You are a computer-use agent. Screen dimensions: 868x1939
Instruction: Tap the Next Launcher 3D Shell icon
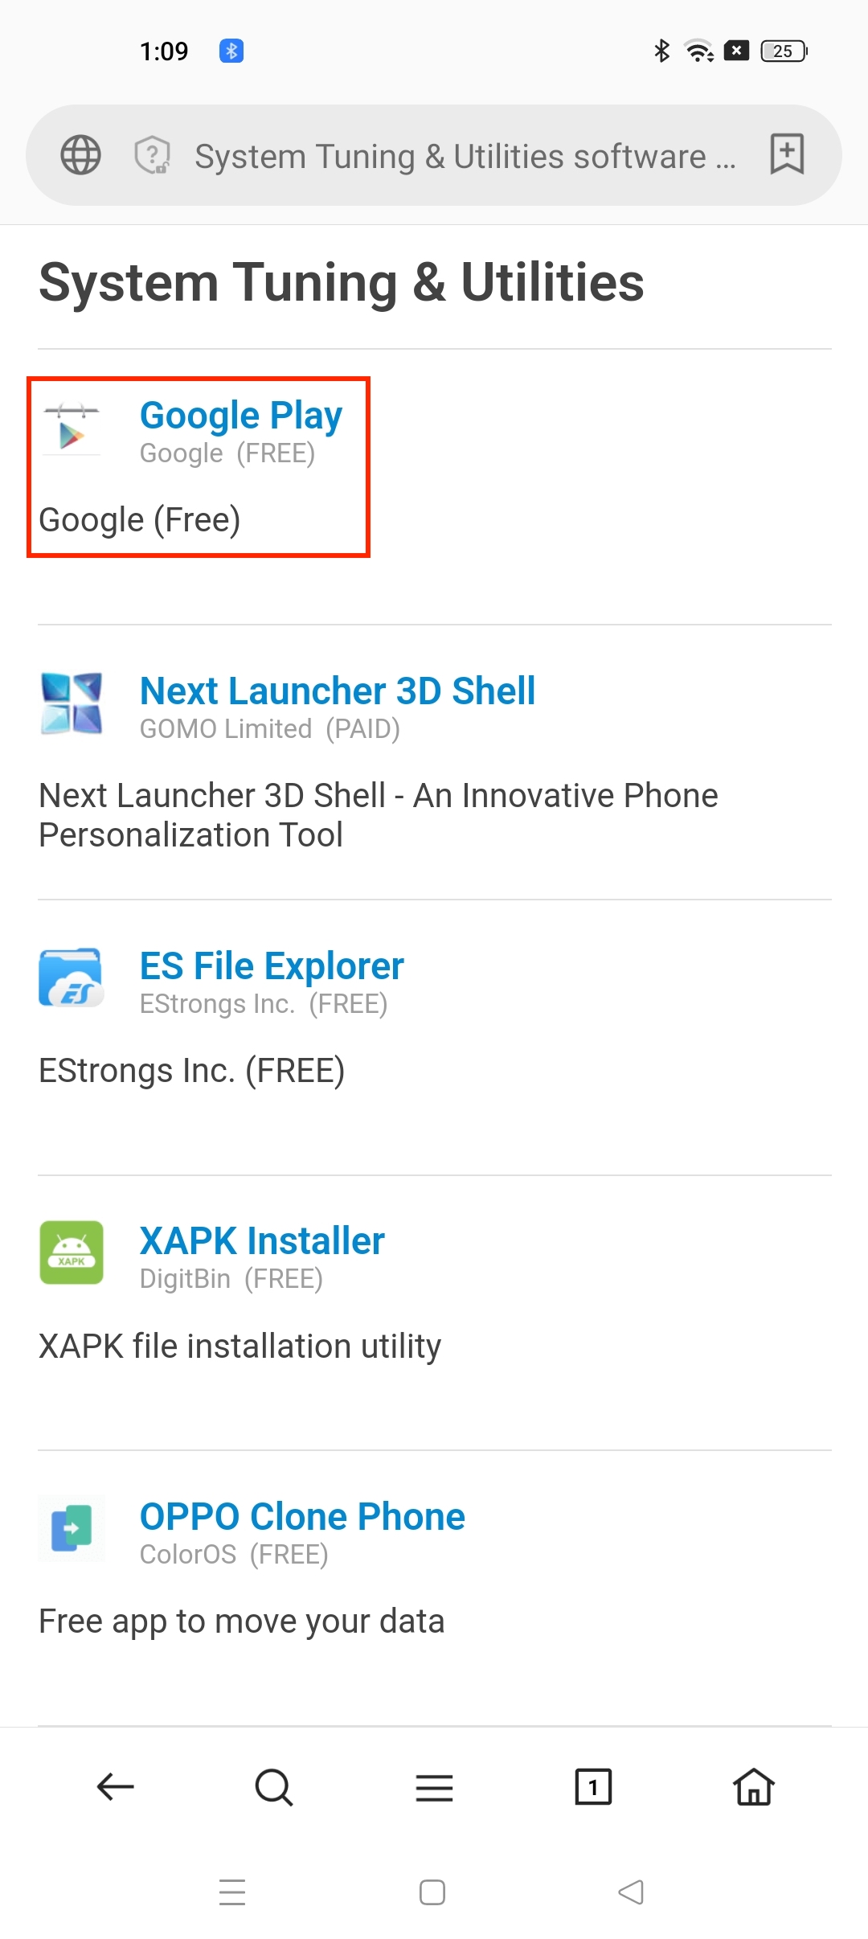[72, 703]
